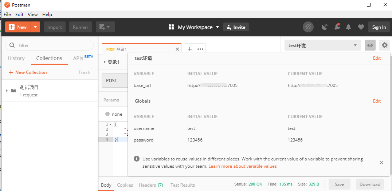Click the Sign In button
The height and width of the screenshot is (191, 392).
[x=379, y=27]
